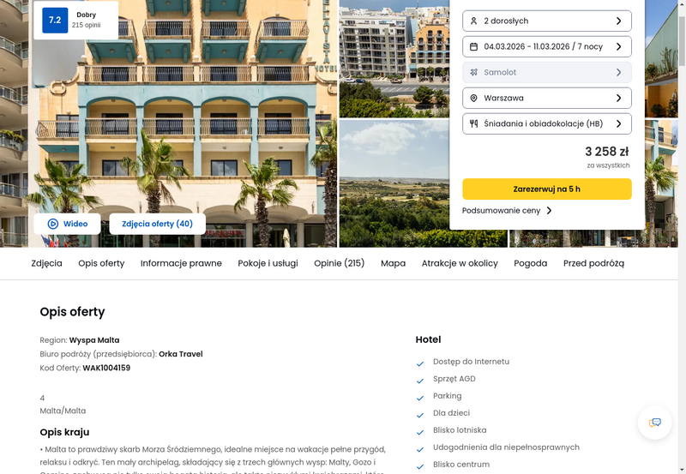This screenshot has width=686, height=474.
Task: Click the calendar icon in date field
Action: tap(473, 47)
